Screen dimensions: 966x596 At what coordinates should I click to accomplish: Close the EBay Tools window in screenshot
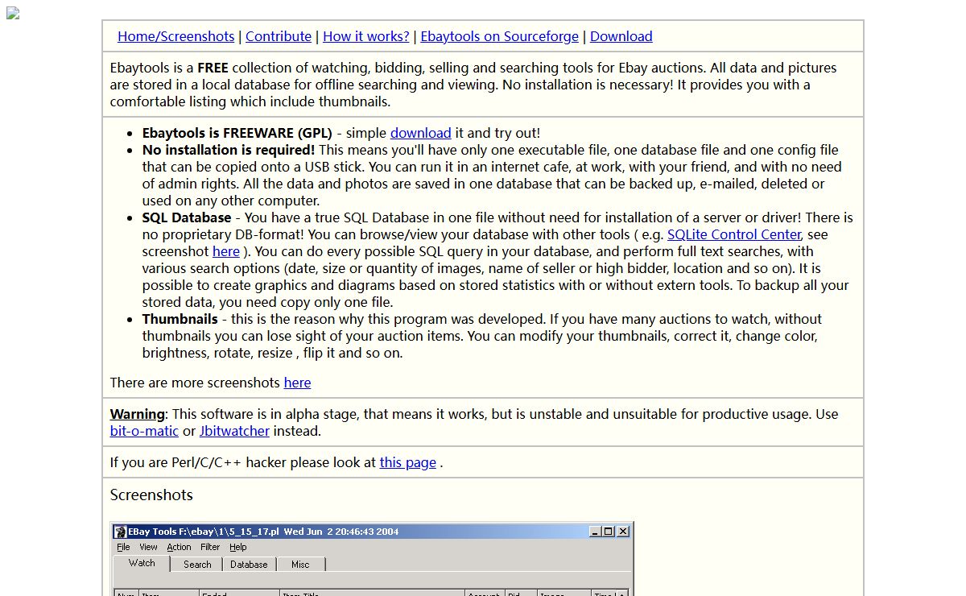[623, 532]
